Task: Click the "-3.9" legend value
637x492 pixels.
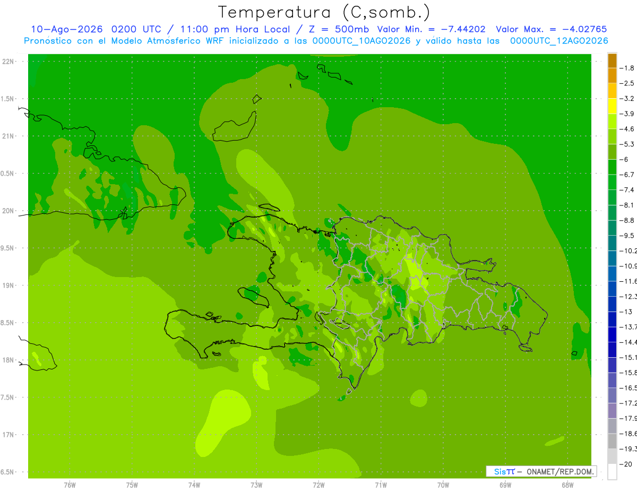Action: click(x=626, y=114)
